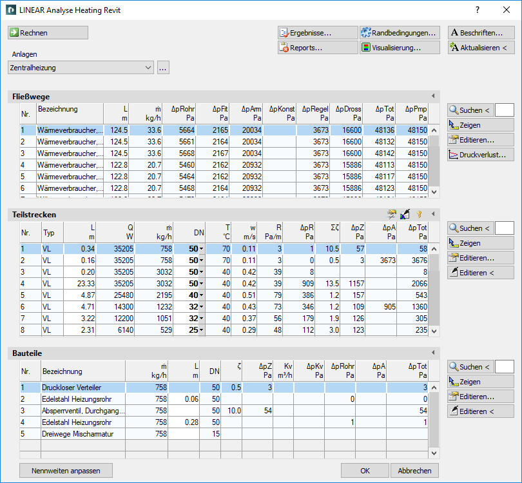Click the LINEAR app icon in title bar
Screen dimensions: 522x483
tap(11, 10)
